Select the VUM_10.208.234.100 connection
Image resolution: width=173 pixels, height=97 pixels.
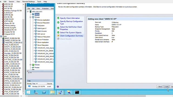12,94
